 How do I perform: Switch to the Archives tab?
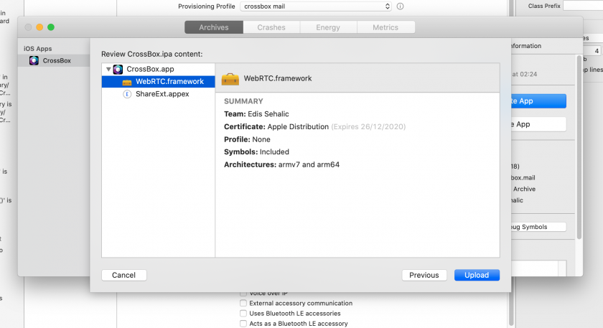click(x=214, y=27)
